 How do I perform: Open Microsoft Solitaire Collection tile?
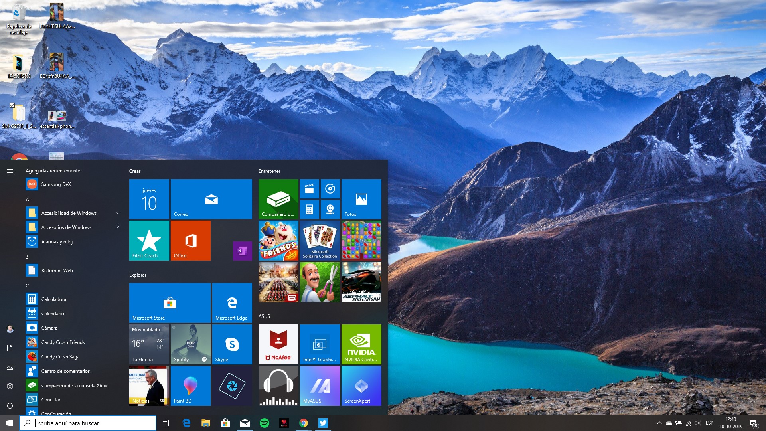pos(320,241)
